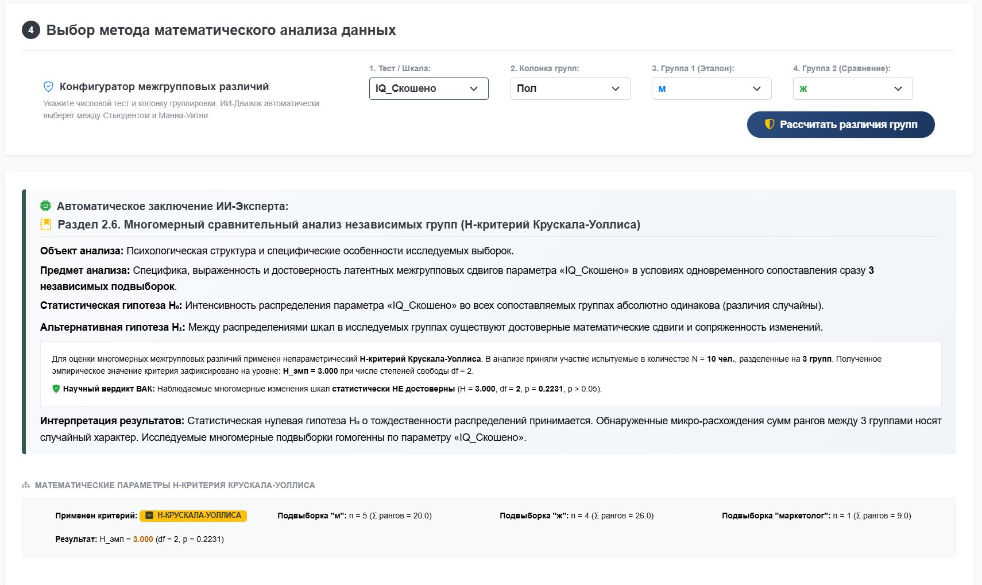Open the Group 2 (Сравнение) dropdown showing ж
Screen dimensions: 982x585
click(x=853, y=88)
